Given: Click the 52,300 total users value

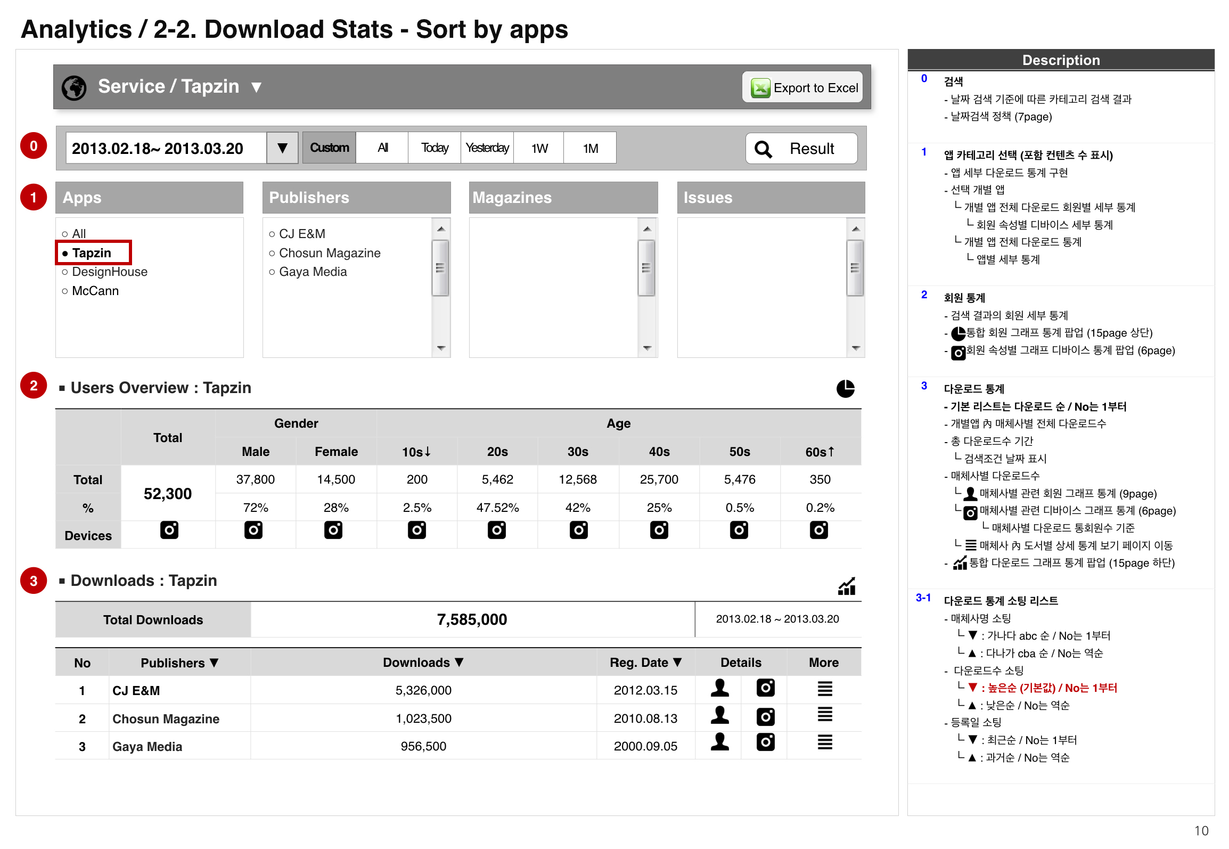Looking at the screenshot, I should [167, 494].
